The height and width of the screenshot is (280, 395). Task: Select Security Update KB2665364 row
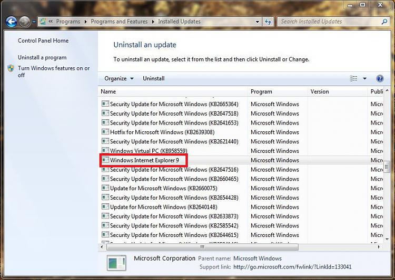[240, 104]
